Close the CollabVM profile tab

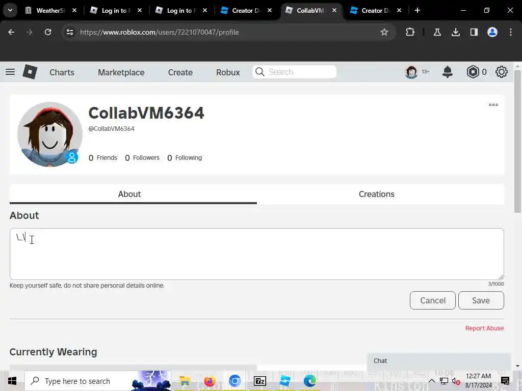(x=334, y=10)
